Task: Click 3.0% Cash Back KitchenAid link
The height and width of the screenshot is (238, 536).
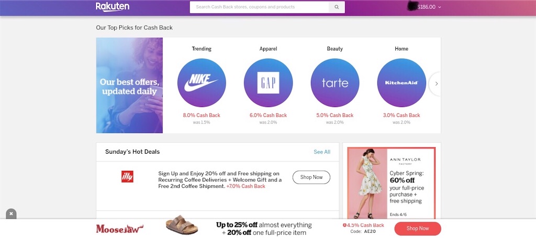Action: (401, 115)
